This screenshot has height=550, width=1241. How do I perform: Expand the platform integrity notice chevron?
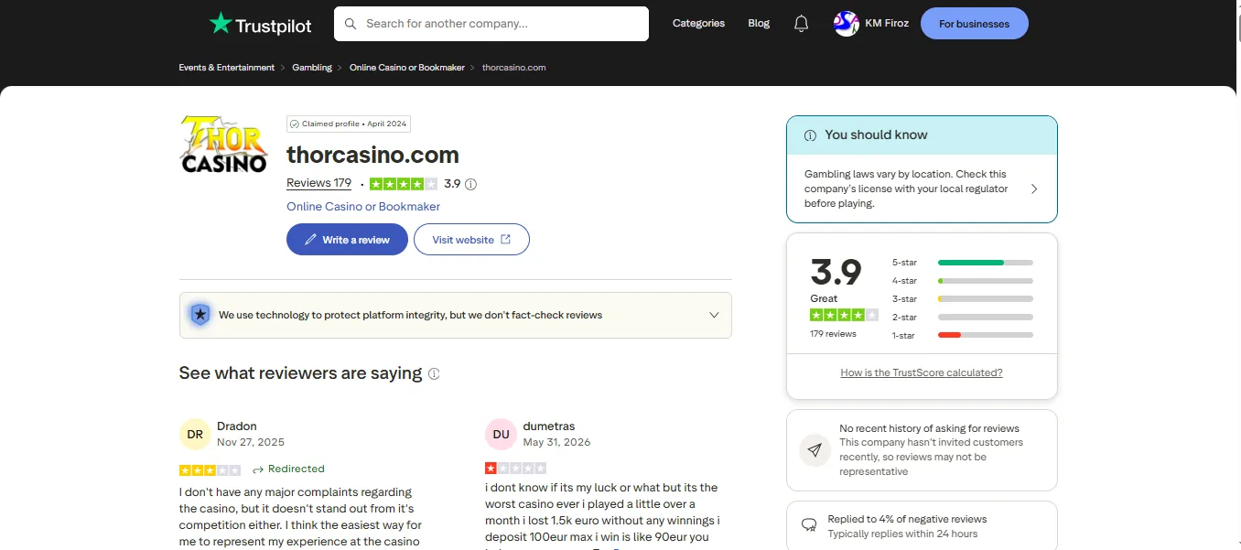point(715,315)
